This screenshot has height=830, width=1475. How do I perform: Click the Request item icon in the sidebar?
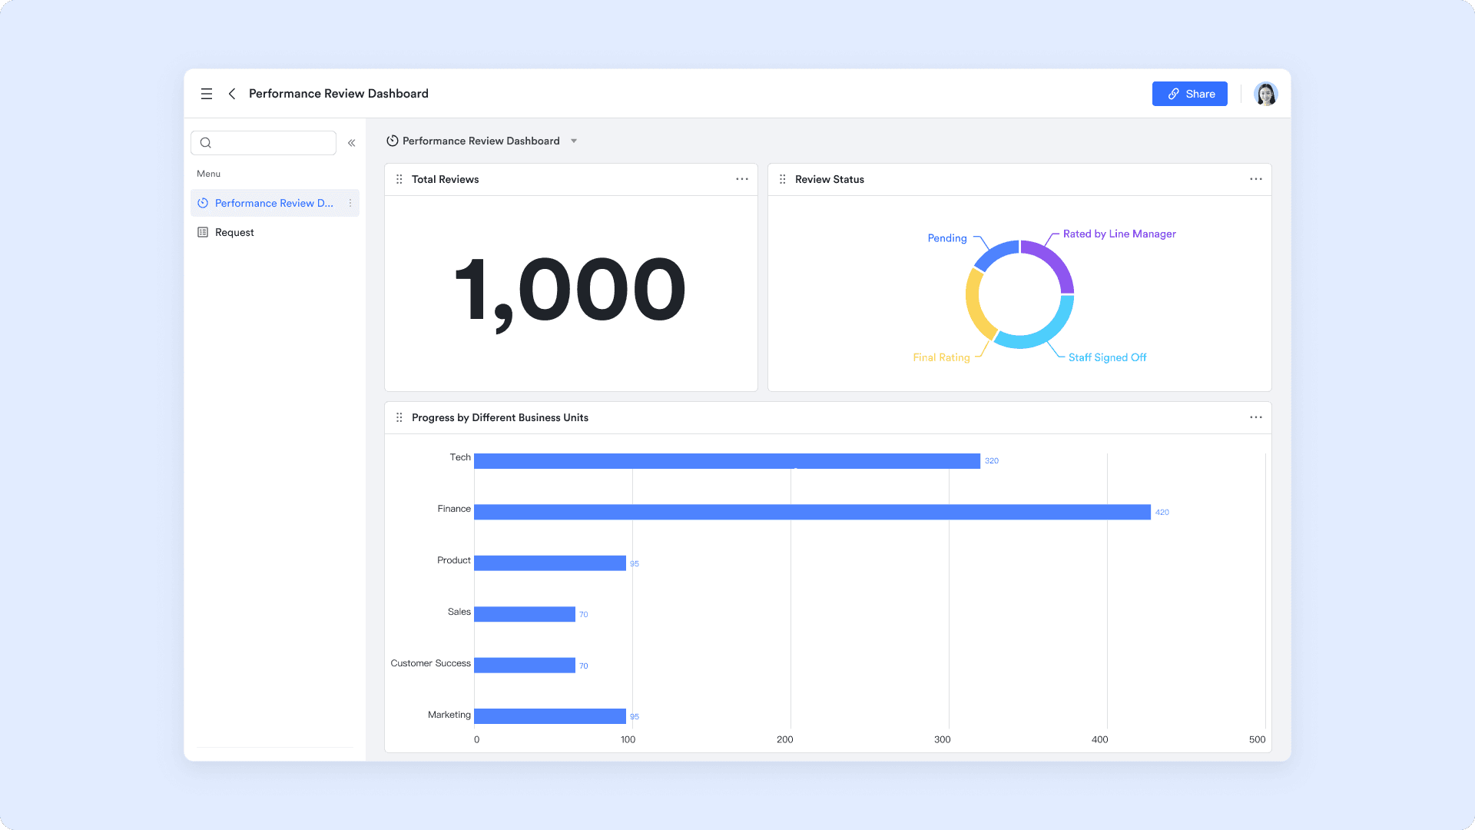click(x=202, y=231)
